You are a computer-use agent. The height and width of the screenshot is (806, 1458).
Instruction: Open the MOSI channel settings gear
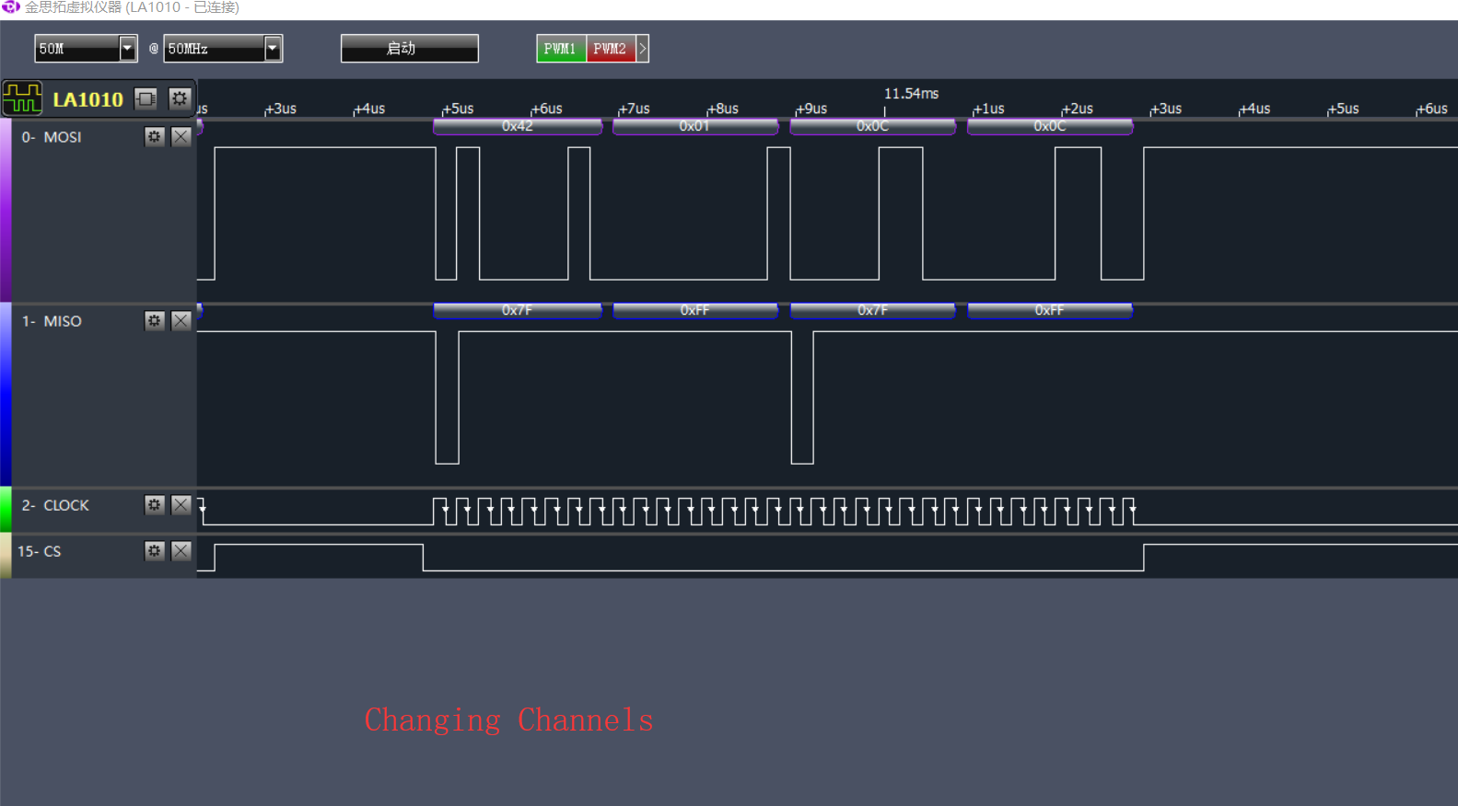tap(154, 136)
